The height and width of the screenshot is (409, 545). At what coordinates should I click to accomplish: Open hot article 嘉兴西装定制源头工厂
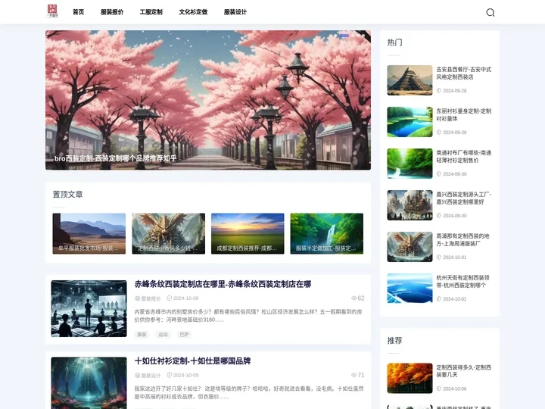coord(464,198)
